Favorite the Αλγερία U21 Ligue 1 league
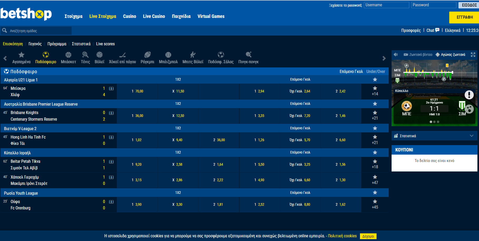The width and height of the screenshot is (479, 241). (x=375, y=80)
